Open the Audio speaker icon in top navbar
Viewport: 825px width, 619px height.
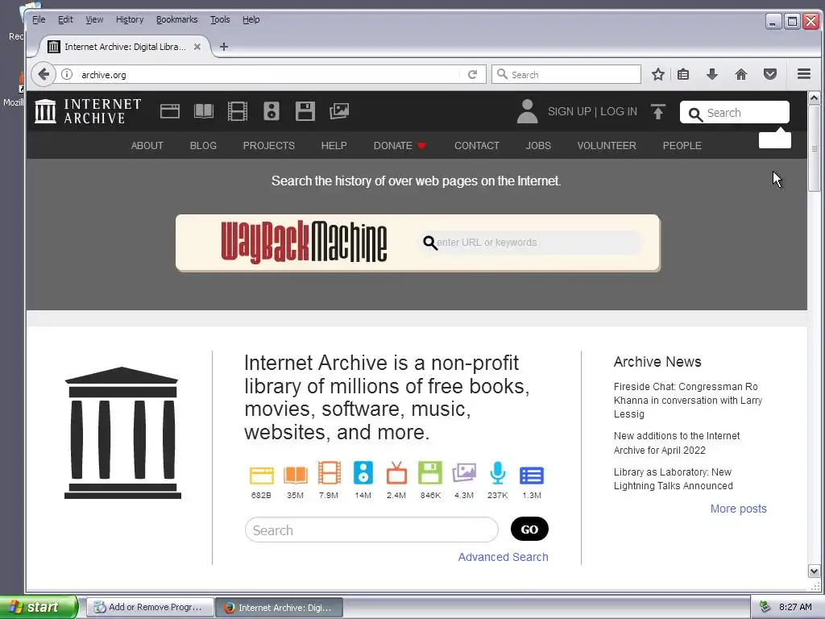coord(271,111)
